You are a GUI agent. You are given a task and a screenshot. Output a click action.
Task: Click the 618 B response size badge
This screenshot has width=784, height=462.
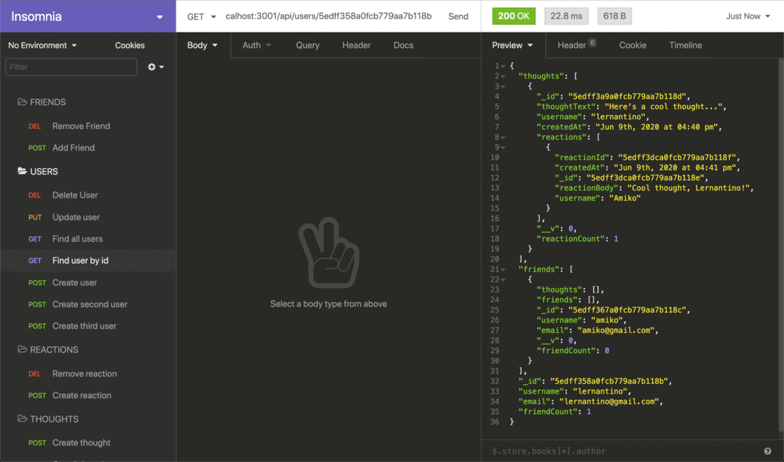[614, 16]
